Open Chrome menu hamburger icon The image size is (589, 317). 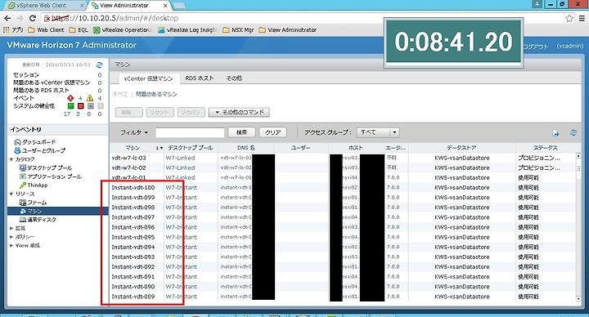click(582, 18)
